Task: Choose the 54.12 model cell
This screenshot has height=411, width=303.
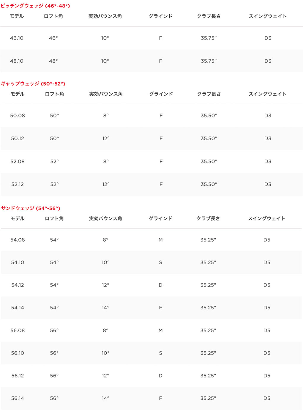Action: coord(18,285)
